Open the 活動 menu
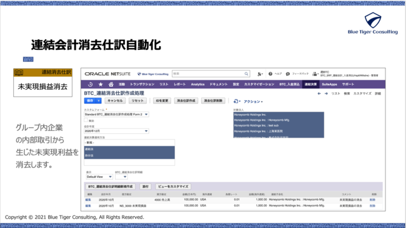The width and height of the screenshot is (406, 228). point(122,84)
